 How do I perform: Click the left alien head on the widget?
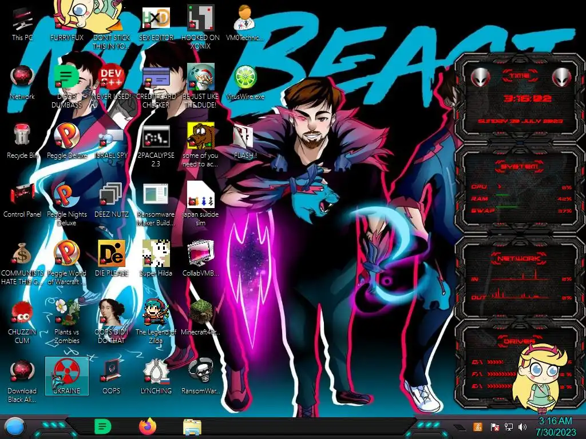click(480, 77)
